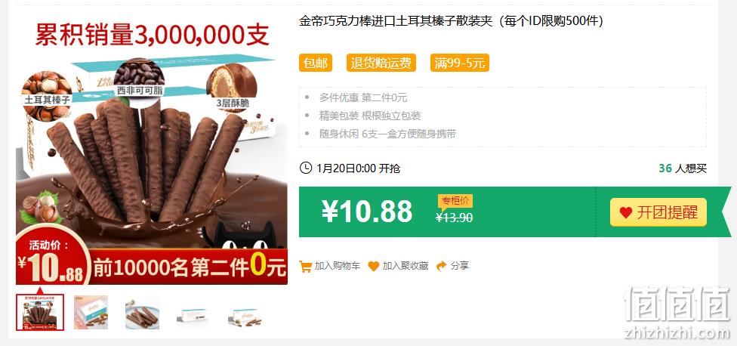Click the 包邮 free shipping tag
The height and width of the screenshot is (346, 737).
coord(316,63)
